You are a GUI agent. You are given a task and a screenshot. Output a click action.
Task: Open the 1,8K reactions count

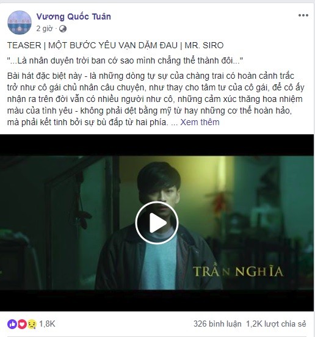tap(47, 324)
